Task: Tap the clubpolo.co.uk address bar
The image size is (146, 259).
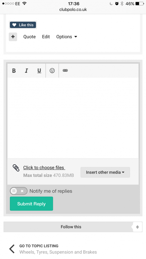Action: (x=73, y=10)
